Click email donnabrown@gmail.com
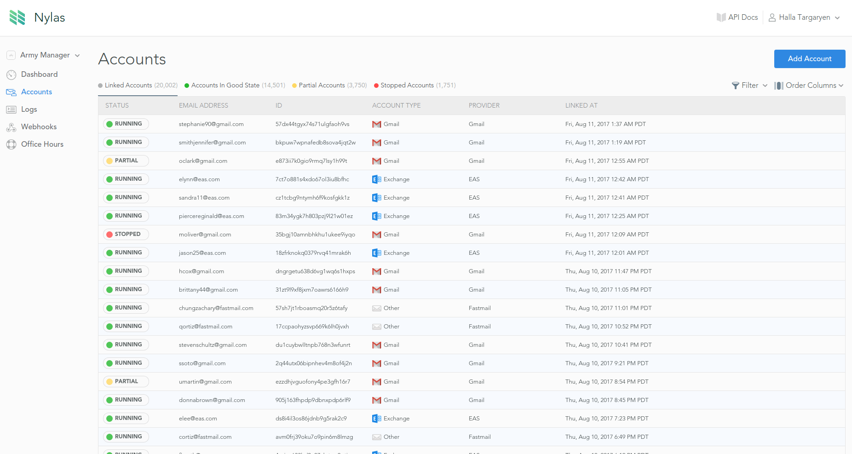 coord(212,400)
